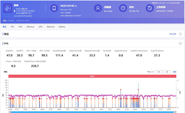Click the Memory 7.4G text
Image resolution: width=185 pixels, height=113 pixels.
point(66,9)
